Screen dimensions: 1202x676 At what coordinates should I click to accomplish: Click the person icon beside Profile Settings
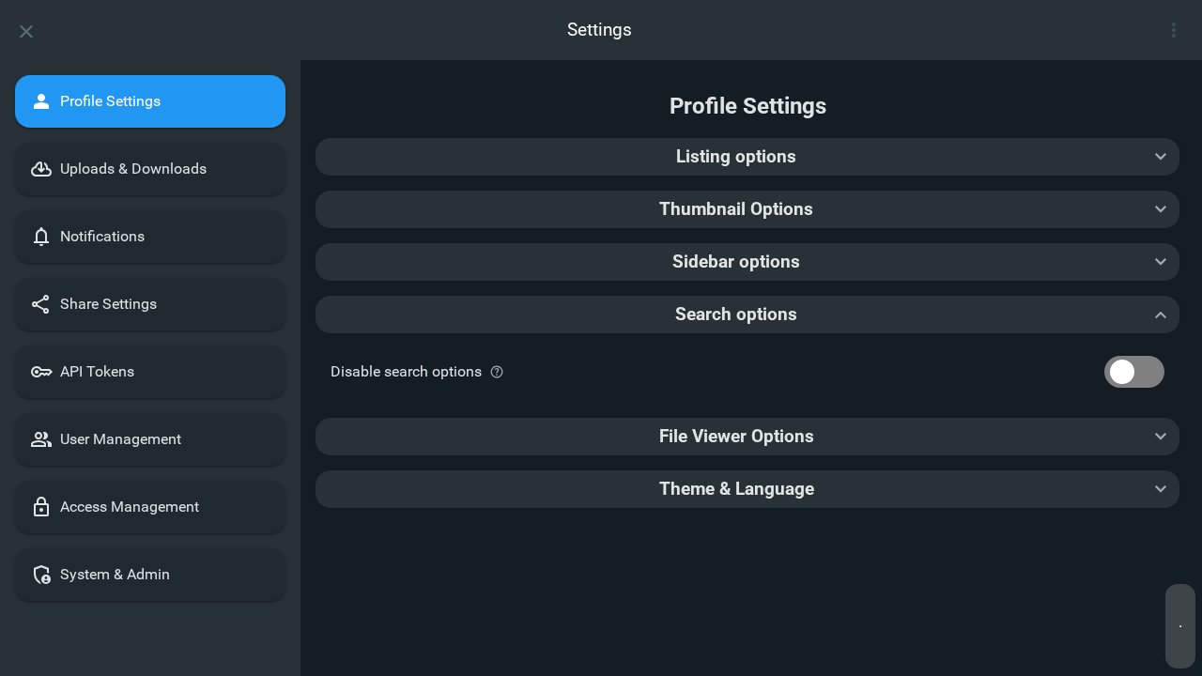pos(40,101)
